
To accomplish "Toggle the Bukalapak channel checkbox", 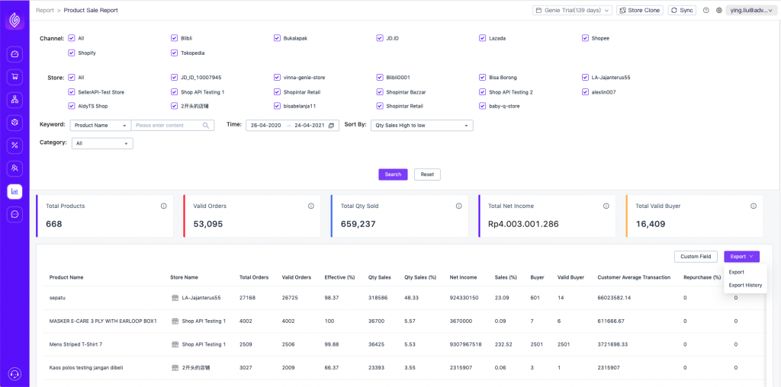I will (x=277, y=38).
